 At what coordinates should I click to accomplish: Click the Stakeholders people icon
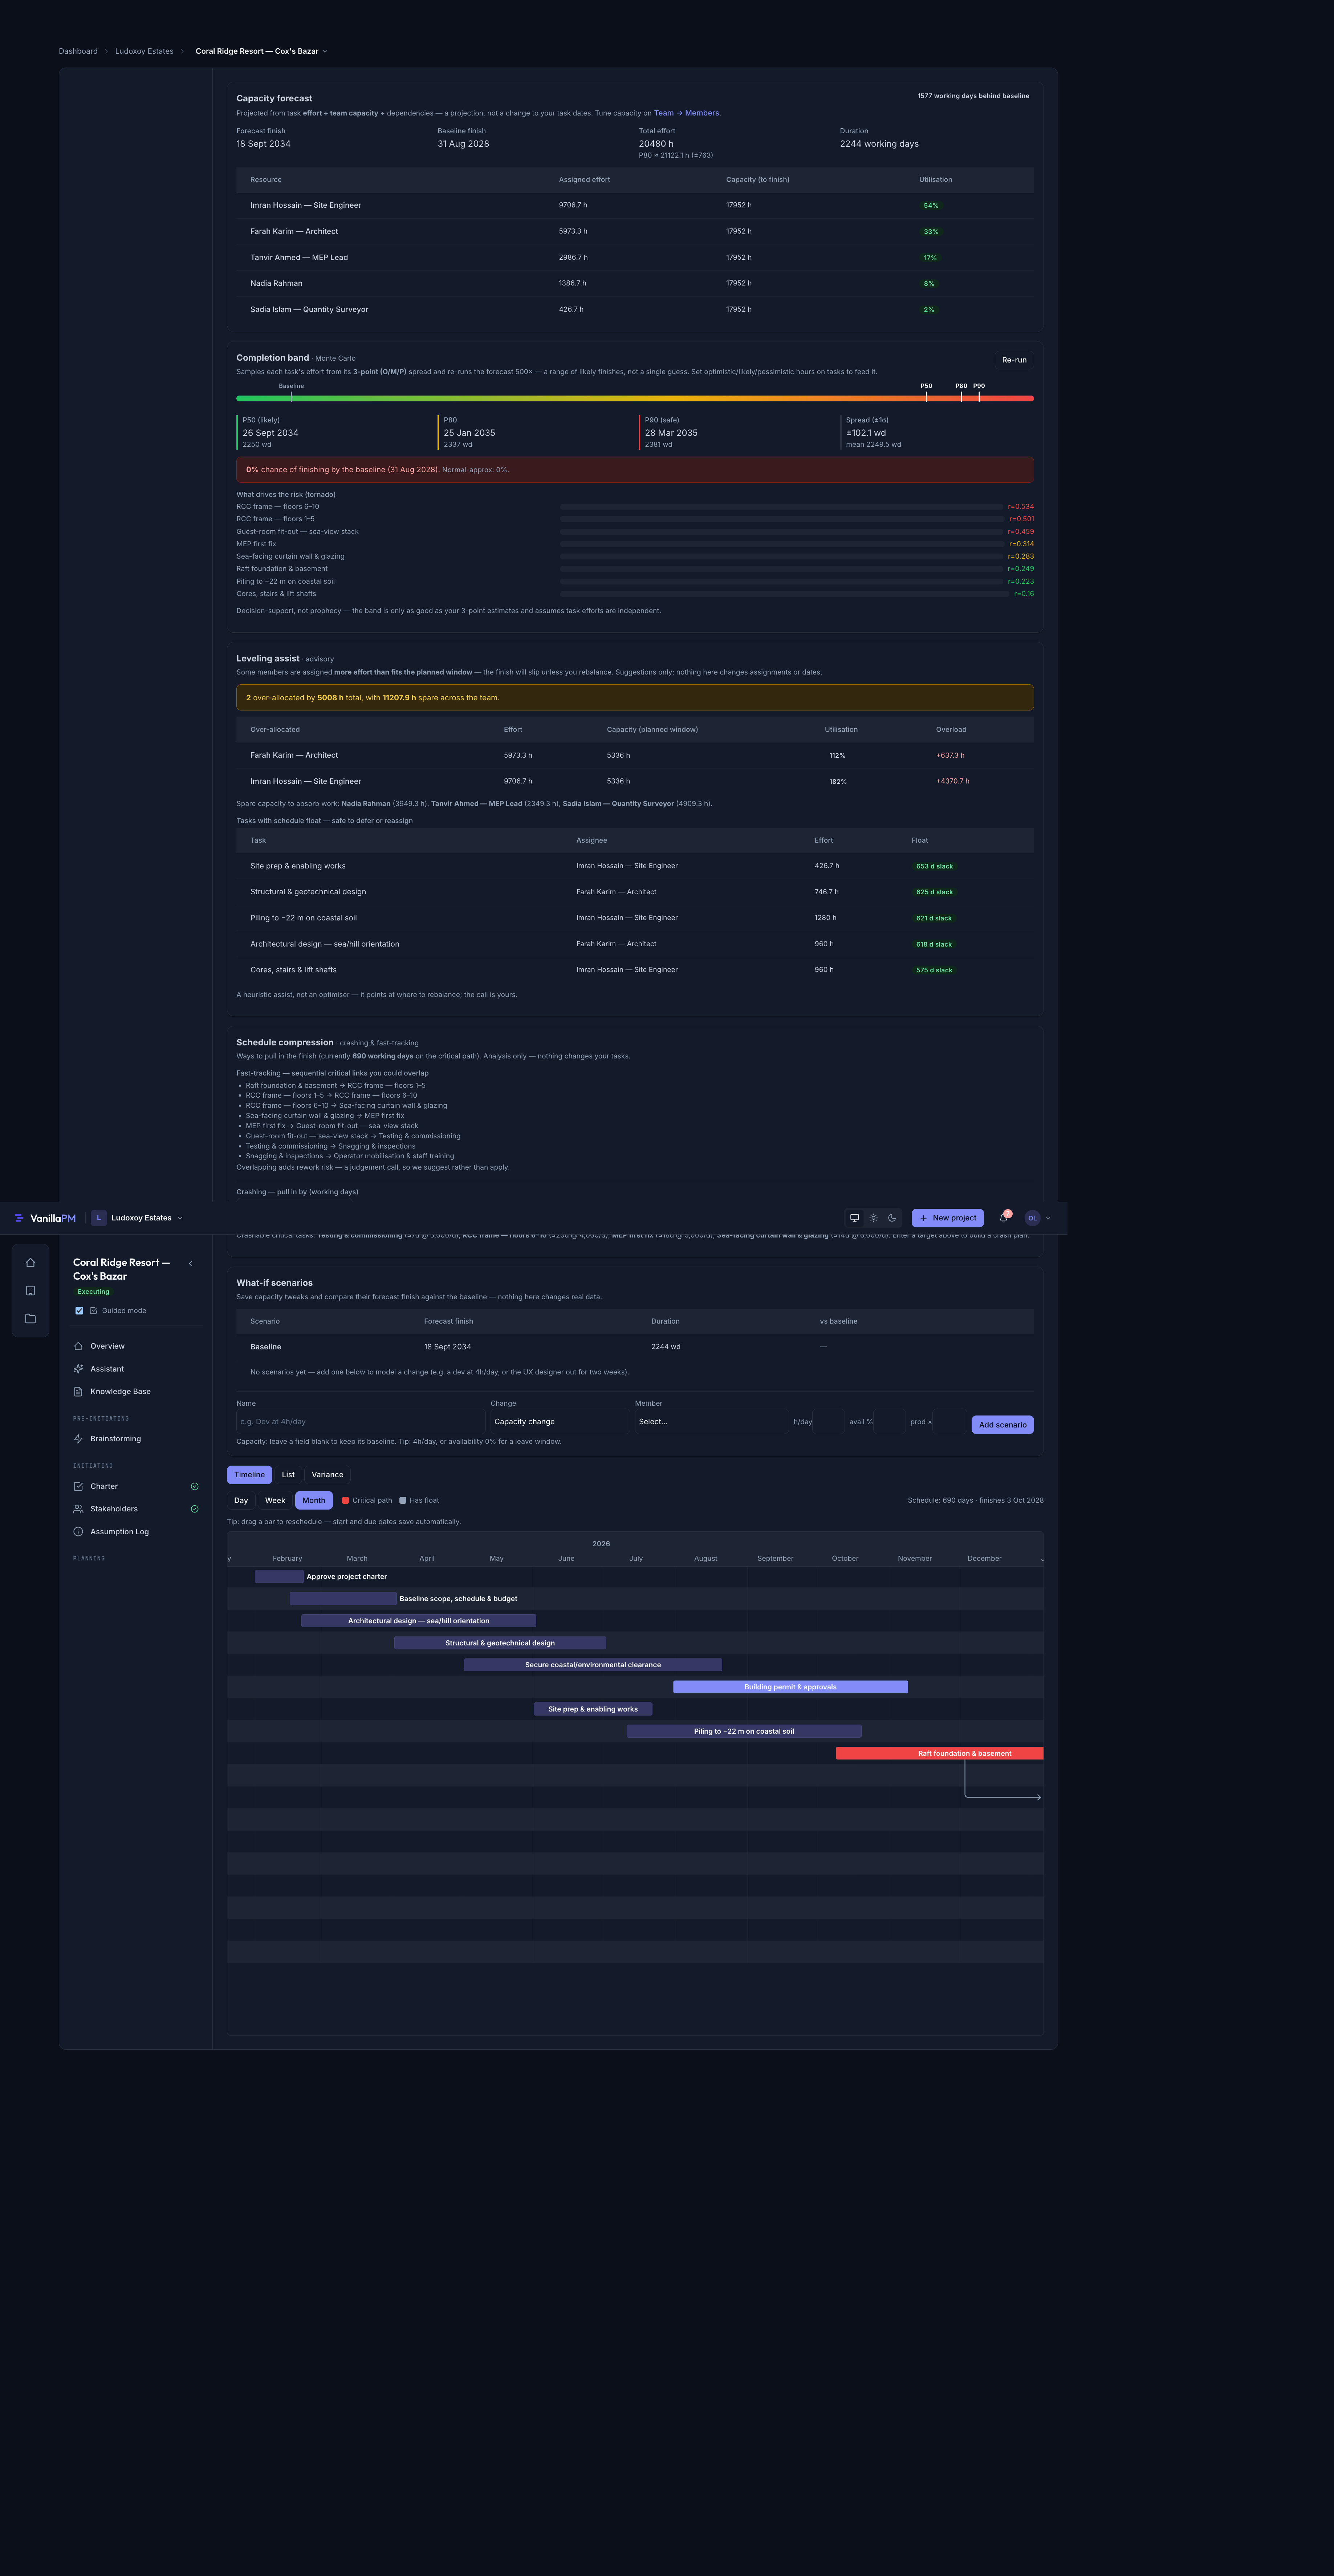pyautogui.click(x=78, y=1509)
